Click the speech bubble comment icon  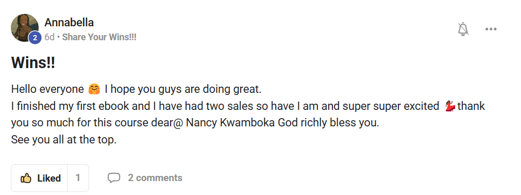[114, 178]
